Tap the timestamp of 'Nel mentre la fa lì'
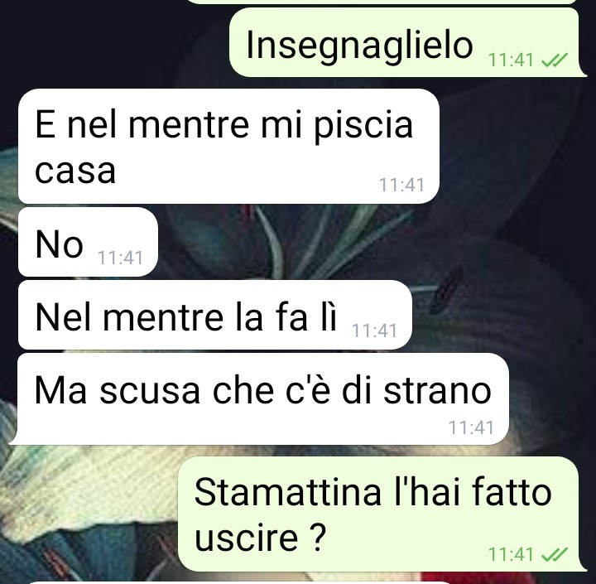 pyautogui.click(x=374, y=331)
